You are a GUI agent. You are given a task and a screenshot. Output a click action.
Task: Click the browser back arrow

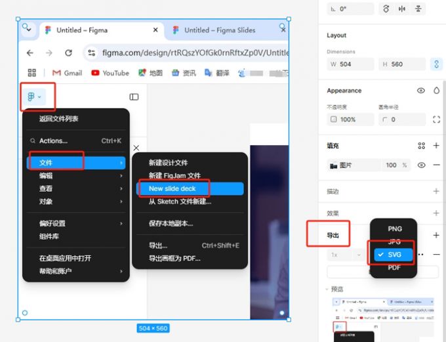30,53
